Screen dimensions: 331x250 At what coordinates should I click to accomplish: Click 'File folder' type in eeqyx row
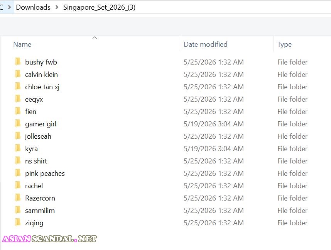coord(292,99)
